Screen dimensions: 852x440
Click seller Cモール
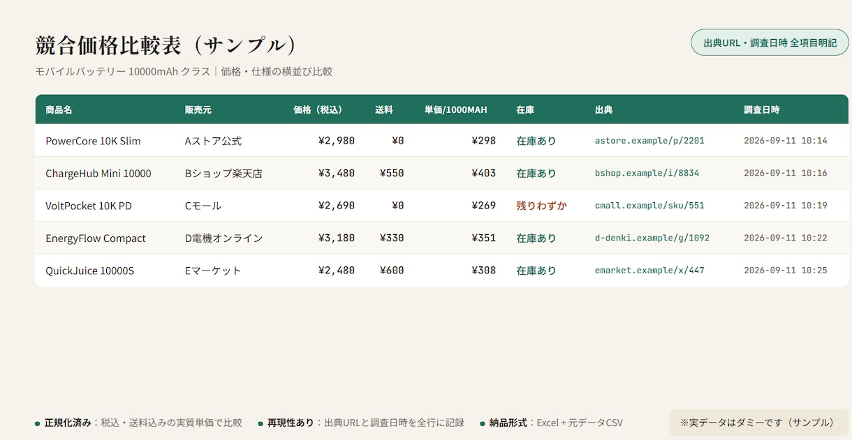click(203, 206)
